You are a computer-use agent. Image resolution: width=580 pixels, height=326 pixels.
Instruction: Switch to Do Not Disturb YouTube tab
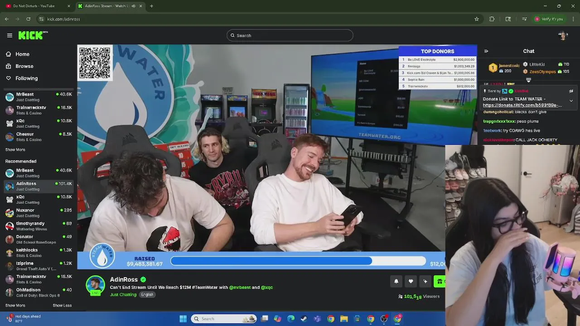[x=38, y=6]
